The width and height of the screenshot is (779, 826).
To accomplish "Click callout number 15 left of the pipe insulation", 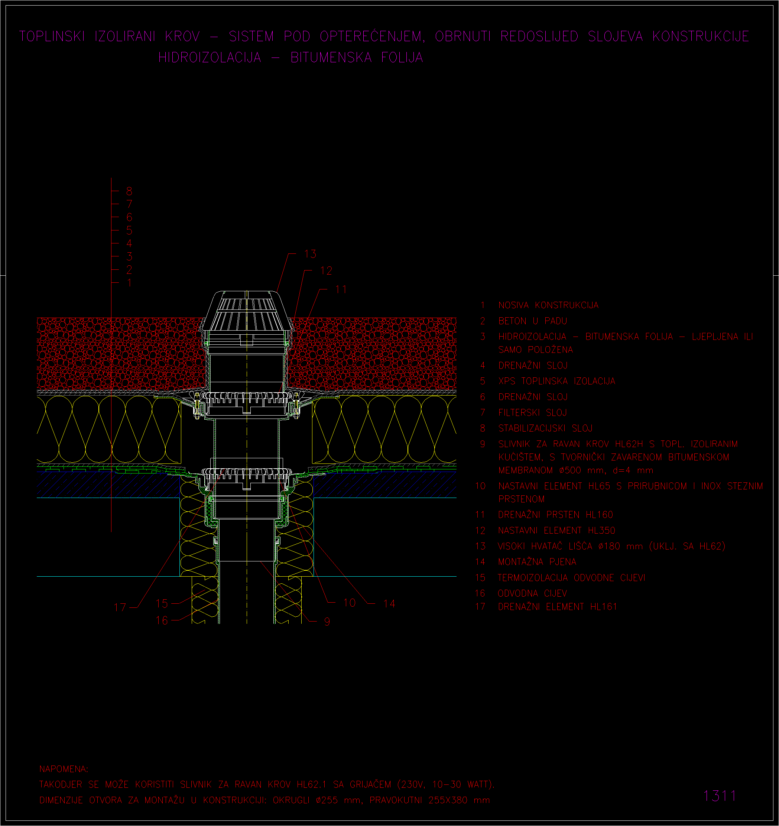I will coord(161,603).
